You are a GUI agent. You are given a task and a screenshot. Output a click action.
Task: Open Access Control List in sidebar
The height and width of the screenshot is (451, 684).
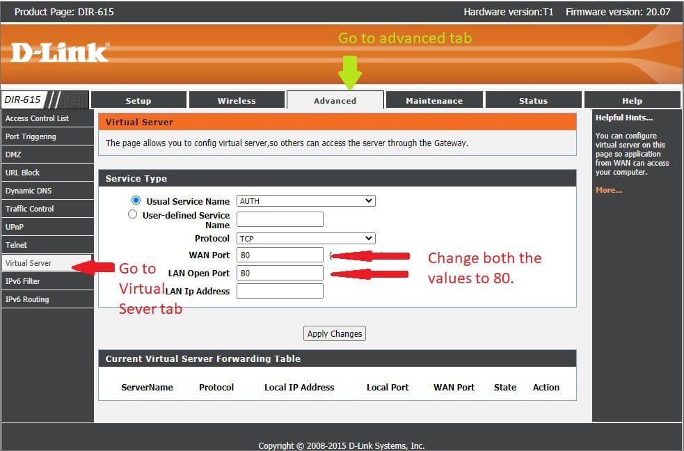click(47, 118)
